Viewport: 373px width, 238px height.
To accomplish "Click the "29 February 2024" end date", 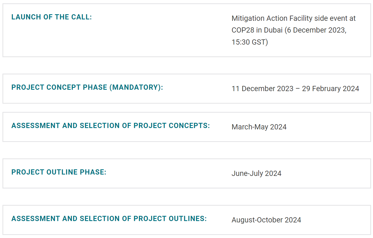I will pyautogui.click(x=330, y=89).
